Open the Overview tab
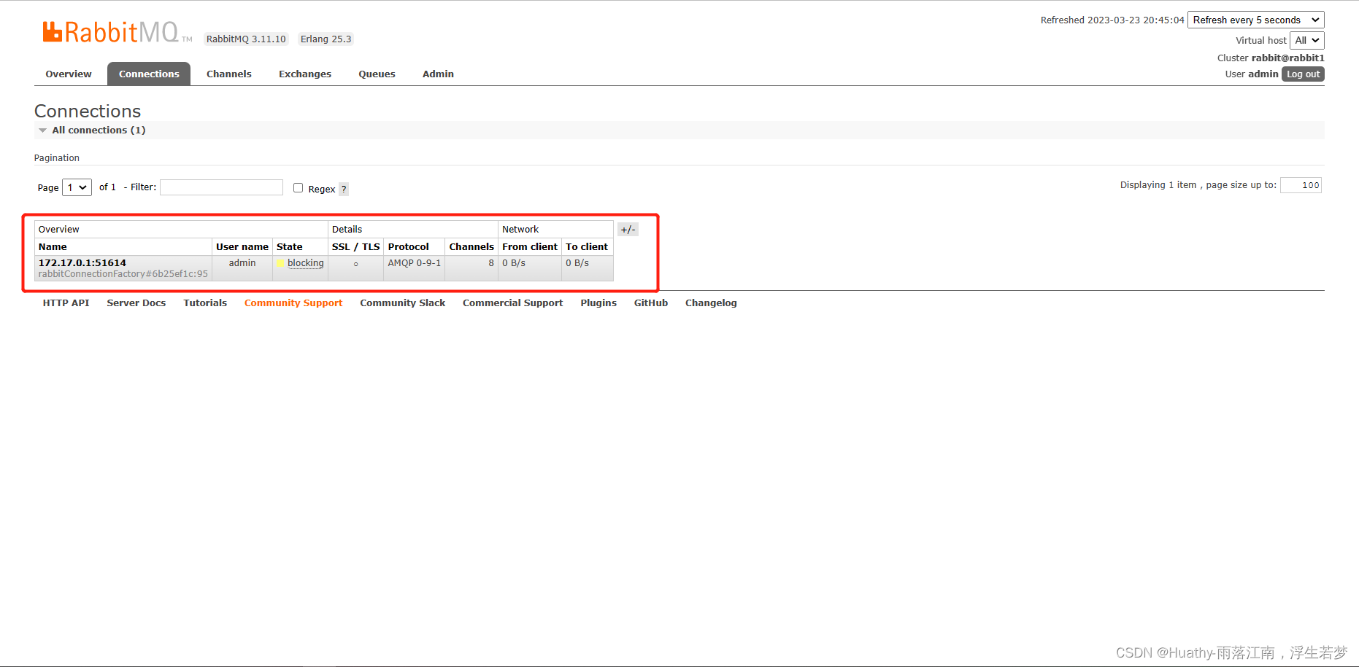Viewport: 1359px width, 667px height. point(69,74)
